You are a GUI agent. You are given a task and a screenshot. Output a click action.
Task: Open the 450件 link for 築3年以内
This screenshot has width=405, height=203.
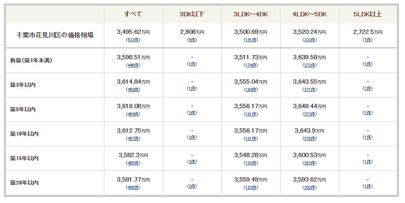133,90
